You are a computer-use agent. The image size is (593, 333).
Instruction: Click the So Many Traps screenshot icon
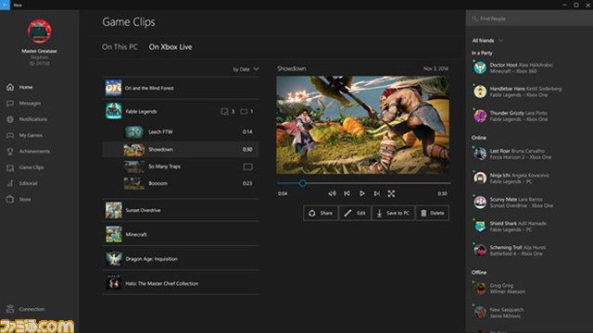pos(247,166)
